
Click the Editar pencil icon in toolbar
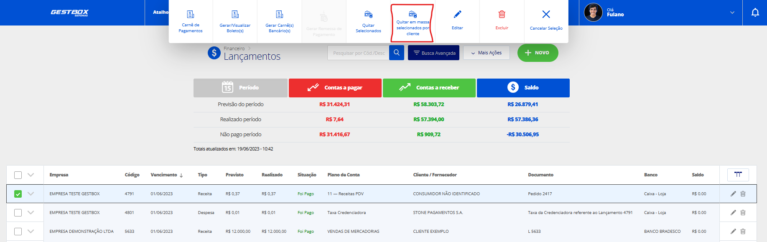tap(457, 15)
